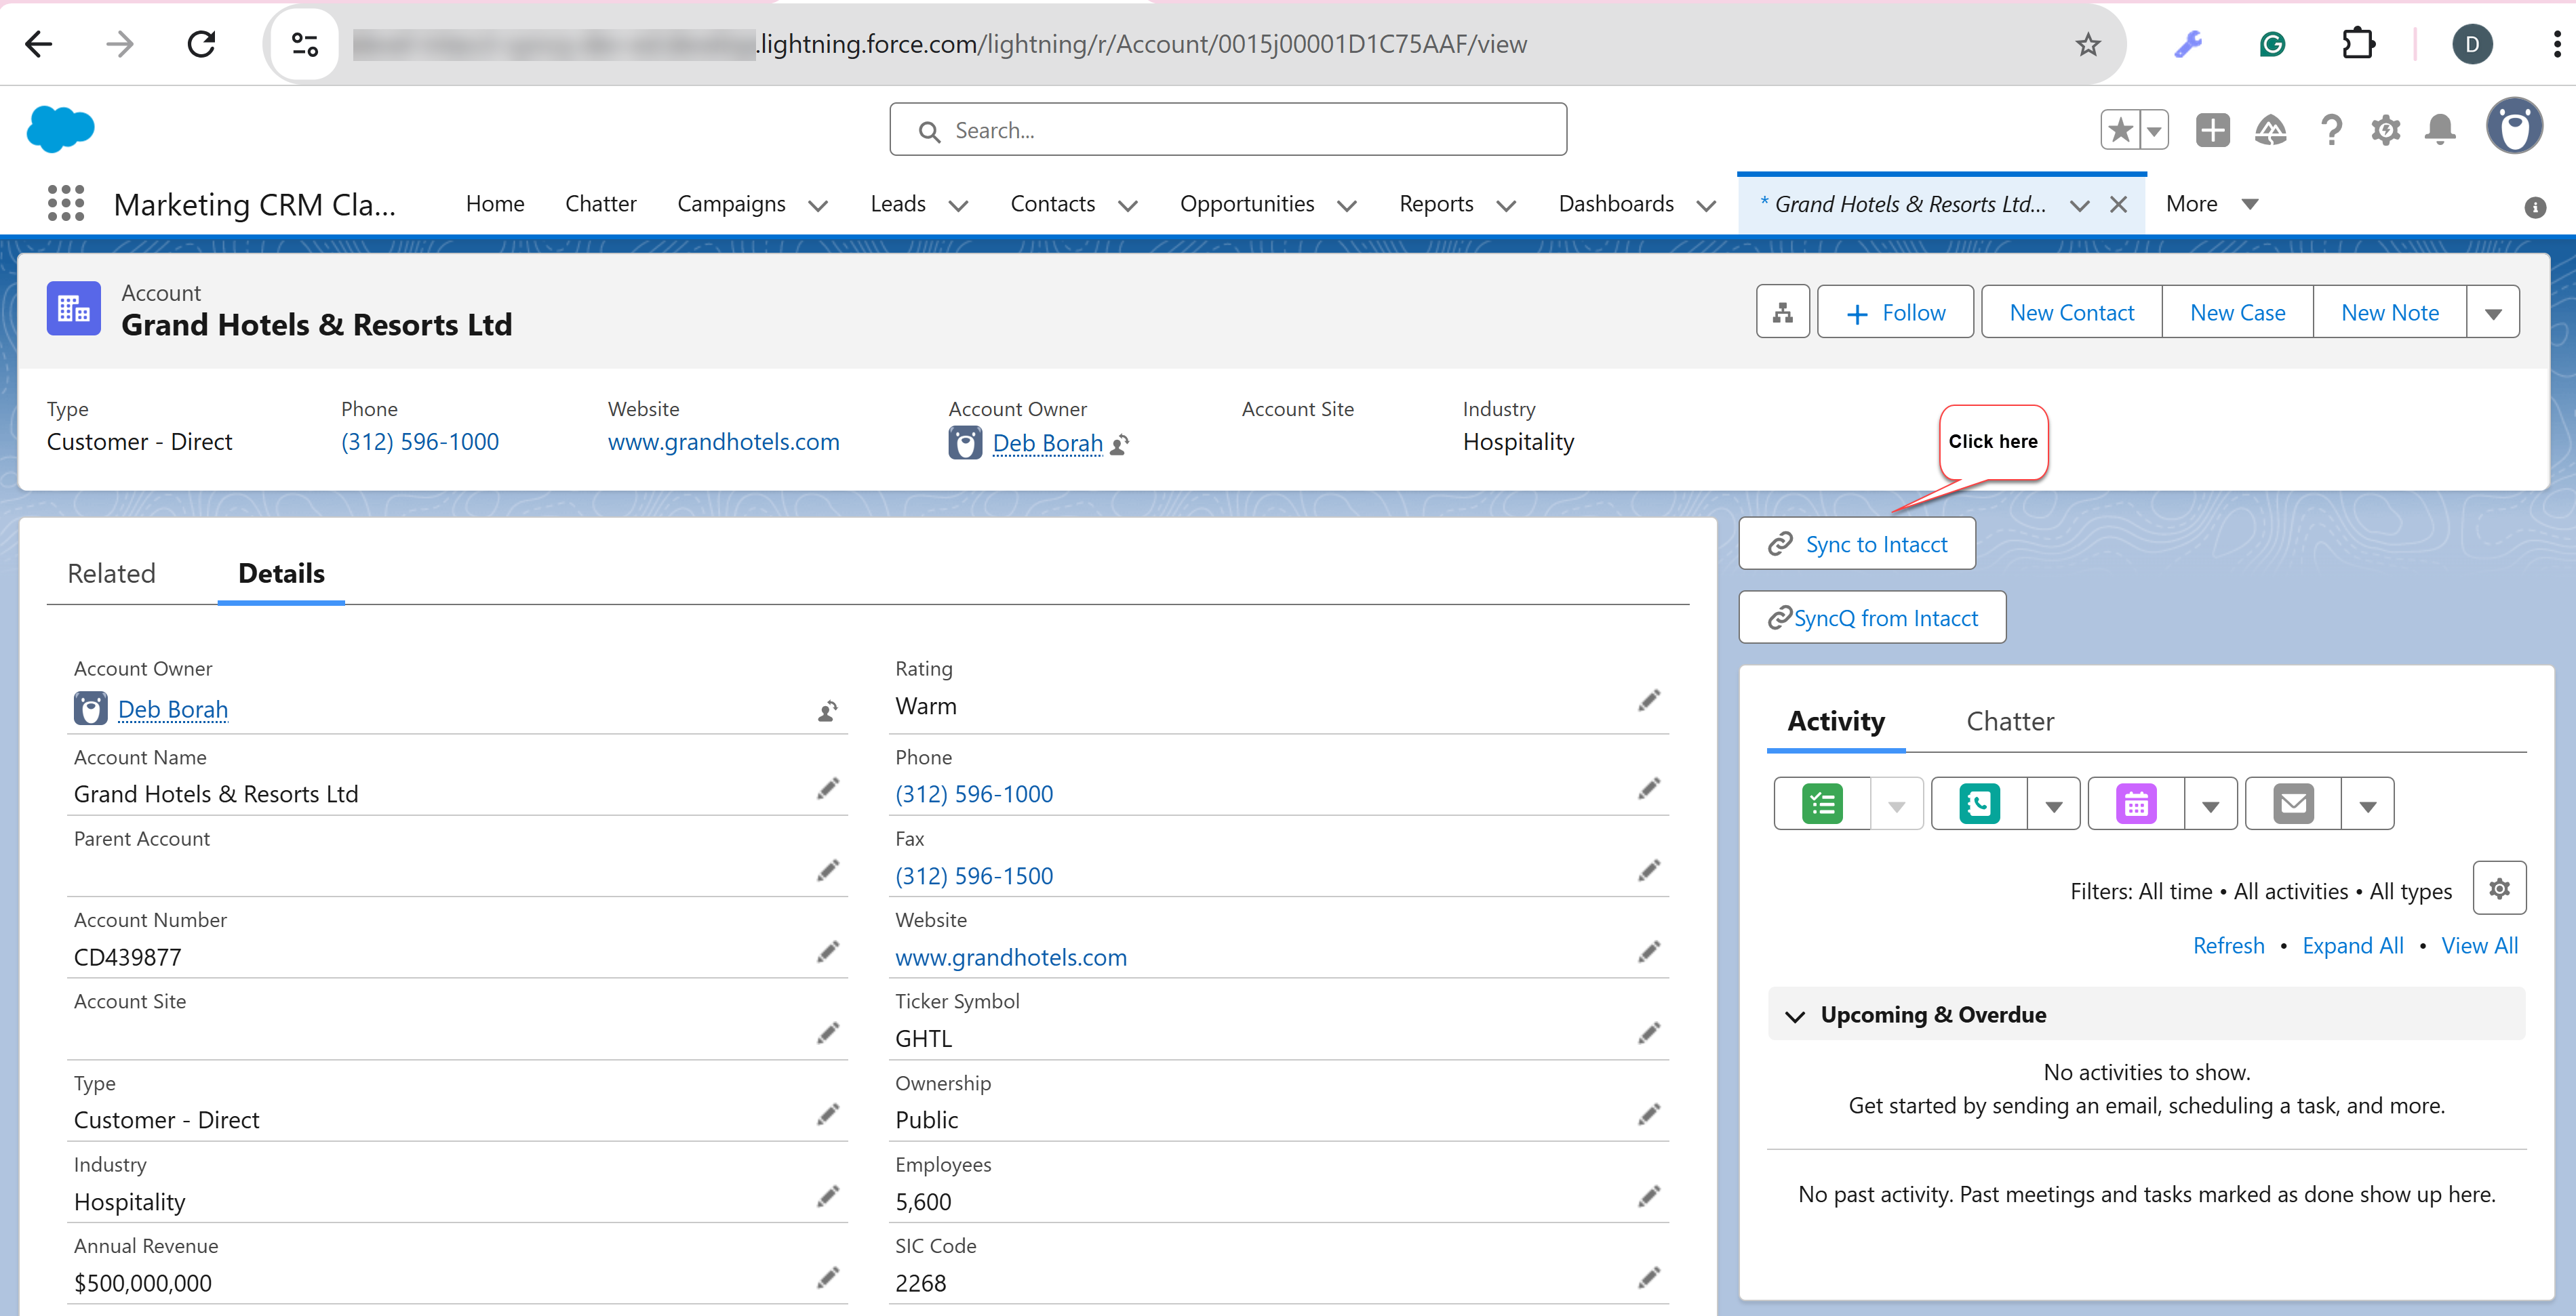2576x1316 pixels.
Task: Open the Chatter navigation tab
Action: click(x=600, y=204)
